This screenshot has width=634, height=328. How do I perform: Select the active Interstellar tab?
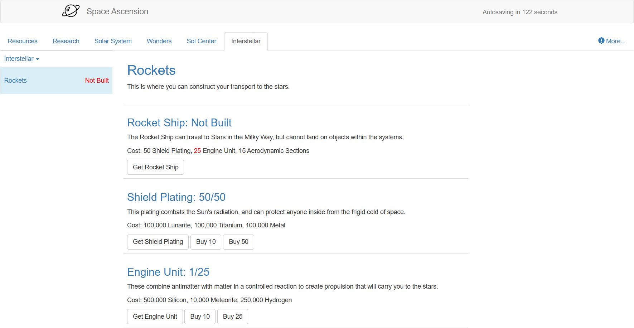(246, 41)
